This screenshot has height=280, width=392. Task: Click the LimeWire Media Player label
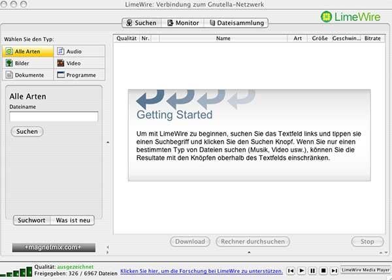[x=365, y=270]
